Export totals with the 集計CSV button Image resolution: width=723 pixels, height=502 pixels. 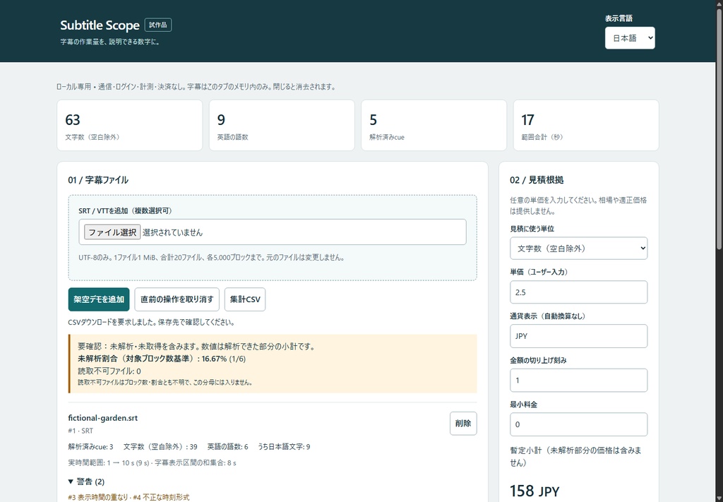245,299
